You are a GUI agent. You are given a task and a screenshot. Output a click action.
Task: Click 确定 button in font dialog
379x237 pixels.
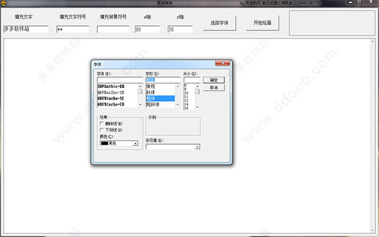pyautogui.click(x=214, y=80)
